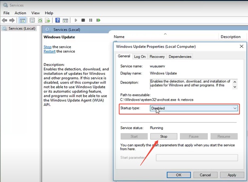The height and width of the screenshot is (182, 248).
Task: Open the Startup type dropdown
Action: 193,108
